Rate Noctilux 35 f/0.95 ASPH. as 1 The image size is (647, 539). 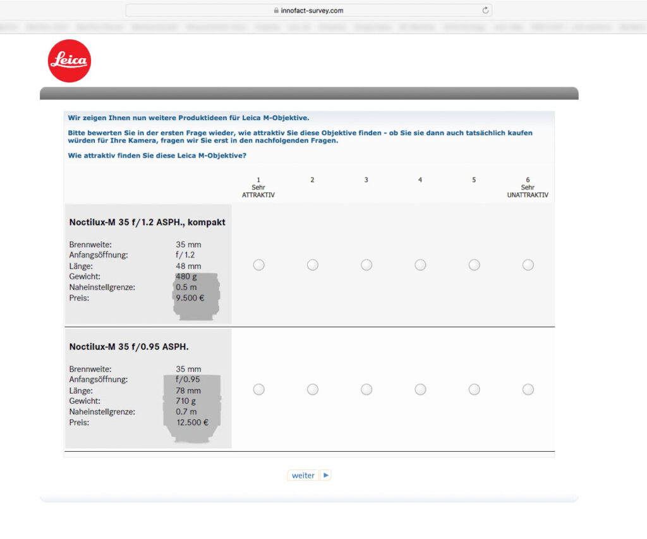[x=258, y=389]
